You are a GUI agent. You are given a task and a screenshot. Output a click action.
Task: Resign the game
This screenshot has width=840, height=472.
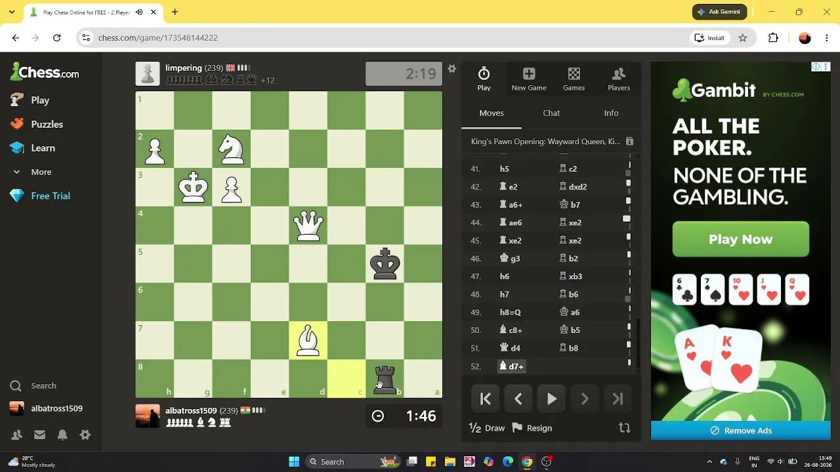[x=532, y=428]
